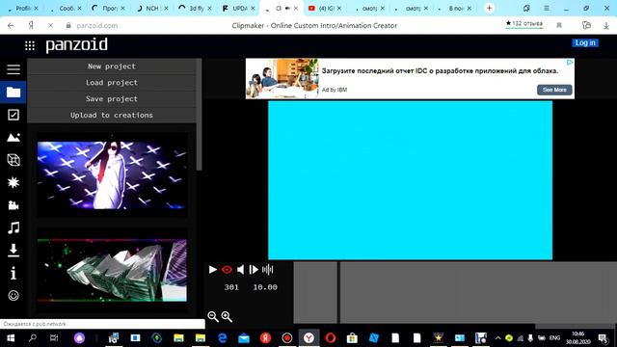The width and height of the screenshot is (617, 347).
Task: Click See More on the IBM ad
Action: click(554, 90)
